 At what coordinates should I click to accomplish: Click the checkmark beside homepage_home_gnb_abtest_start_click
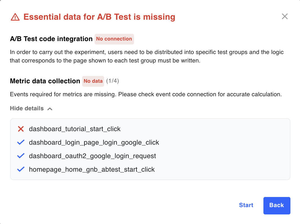pyautogui.click(x=21, y=169)
